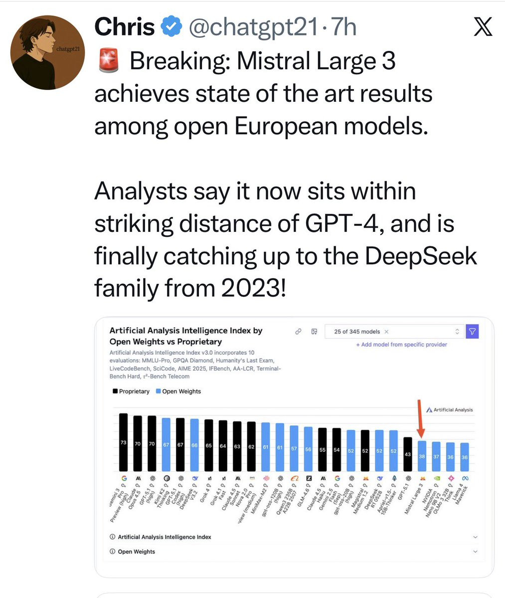Click Add model from specific provider

(401, 344)
